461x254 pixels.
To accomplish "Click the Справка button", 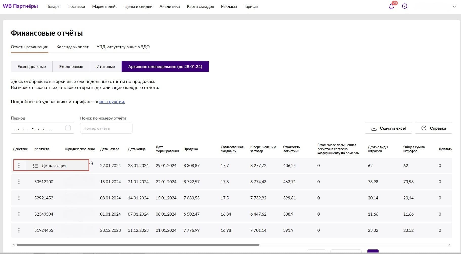I will click(x=433, y=128).
